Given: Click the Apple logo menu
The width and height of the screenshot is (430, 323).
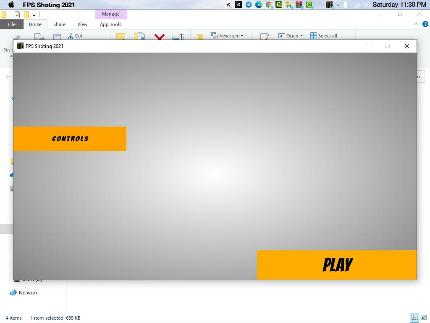Looking at the screenshot, I should [x=11, y=5].
